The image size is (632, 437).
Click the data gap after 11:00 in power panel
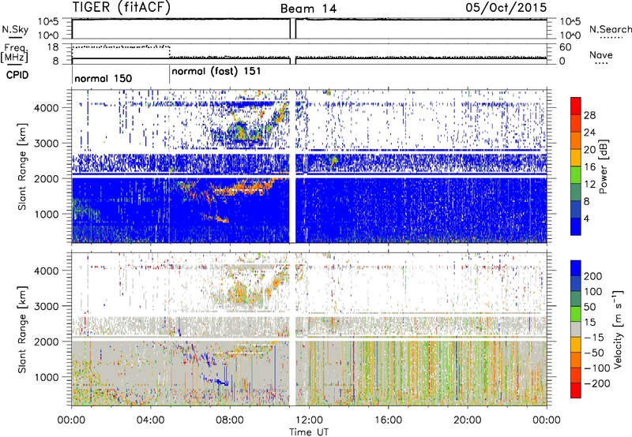[292, 166]
